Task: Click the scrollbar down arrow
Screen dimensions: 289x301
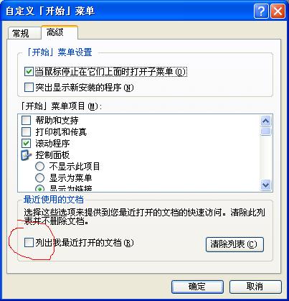Action: 266,185
